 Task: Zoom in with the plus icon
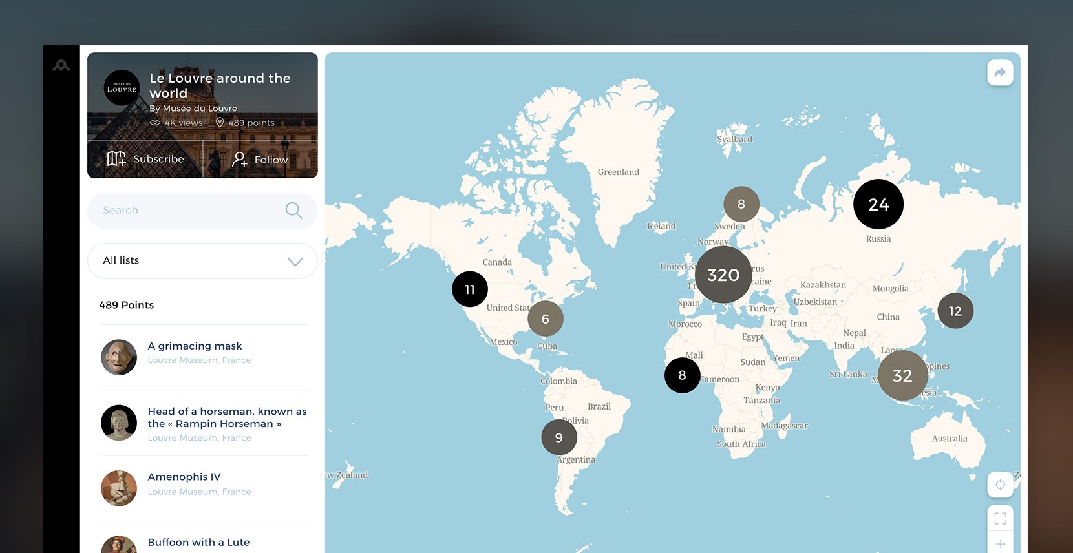1000,544
